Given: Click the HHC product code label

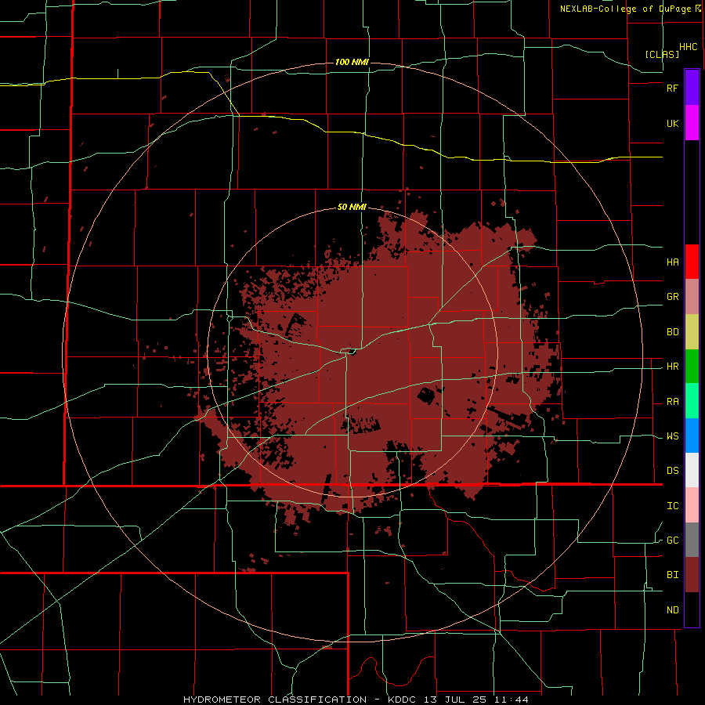Looking at the screenshot, I should tap(689, 47).
